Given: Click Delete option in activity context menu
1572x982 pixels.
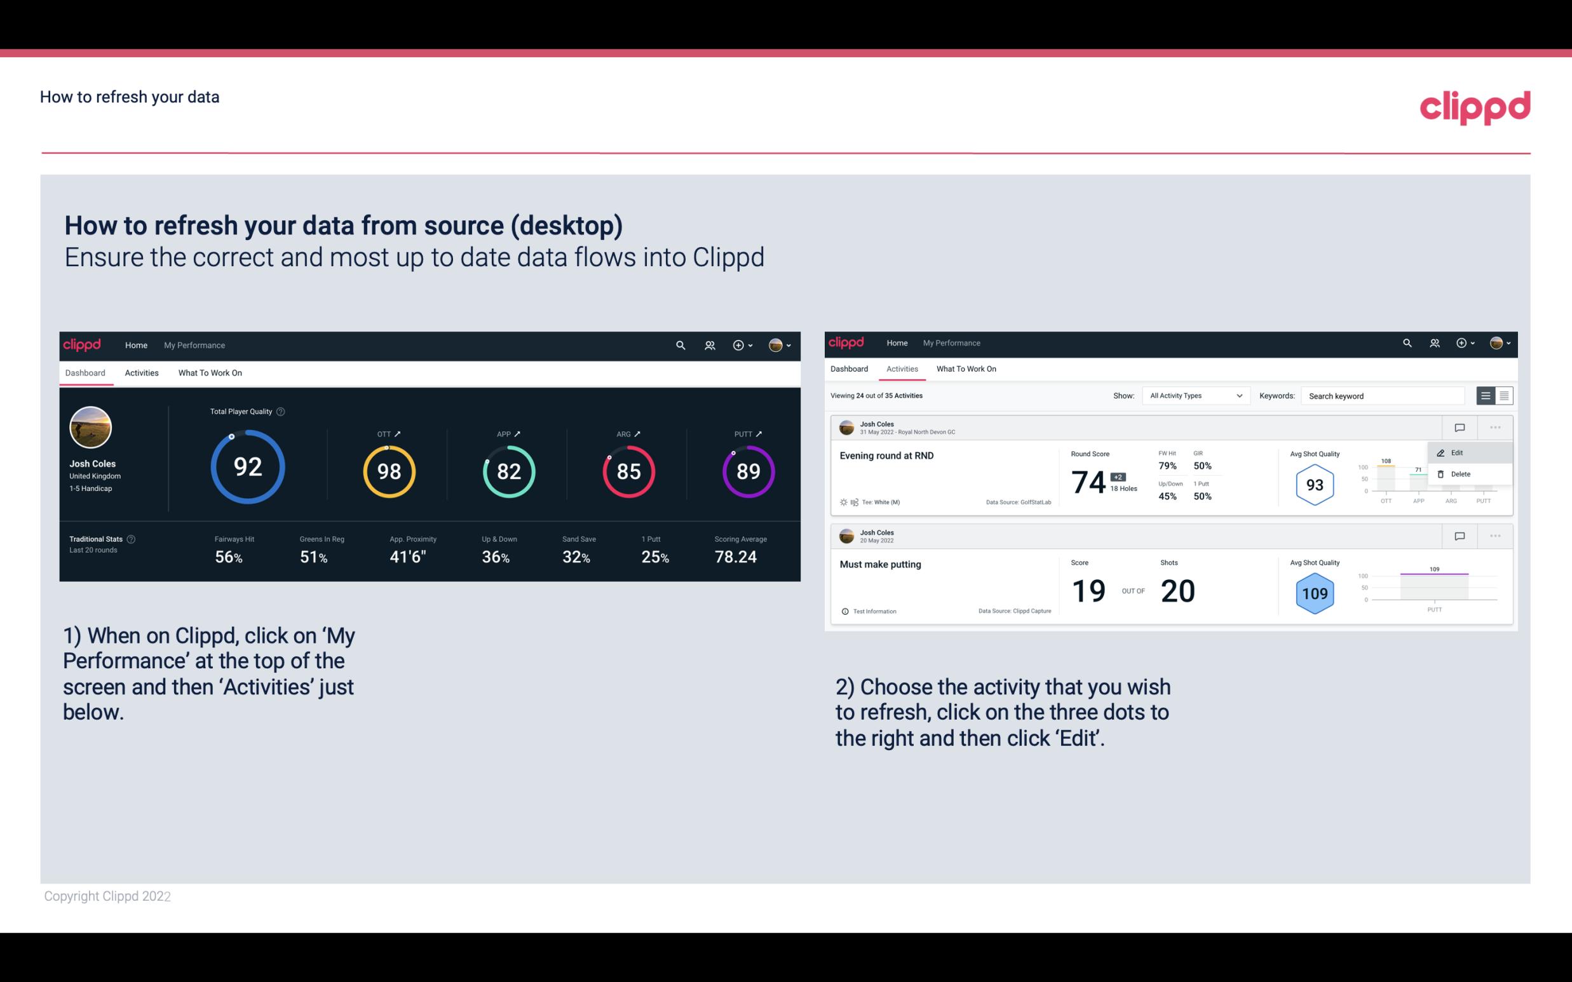Looking at the screenshot, I should pos(1461,474).
